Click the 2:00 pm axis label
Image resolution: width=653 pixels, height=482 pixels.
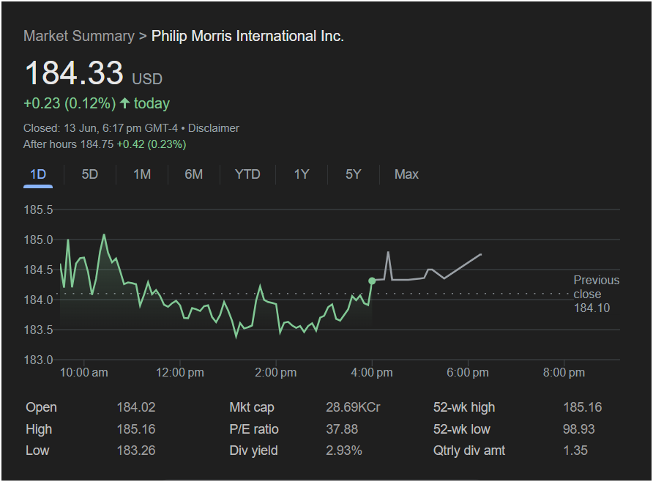[x=276, y=372]
